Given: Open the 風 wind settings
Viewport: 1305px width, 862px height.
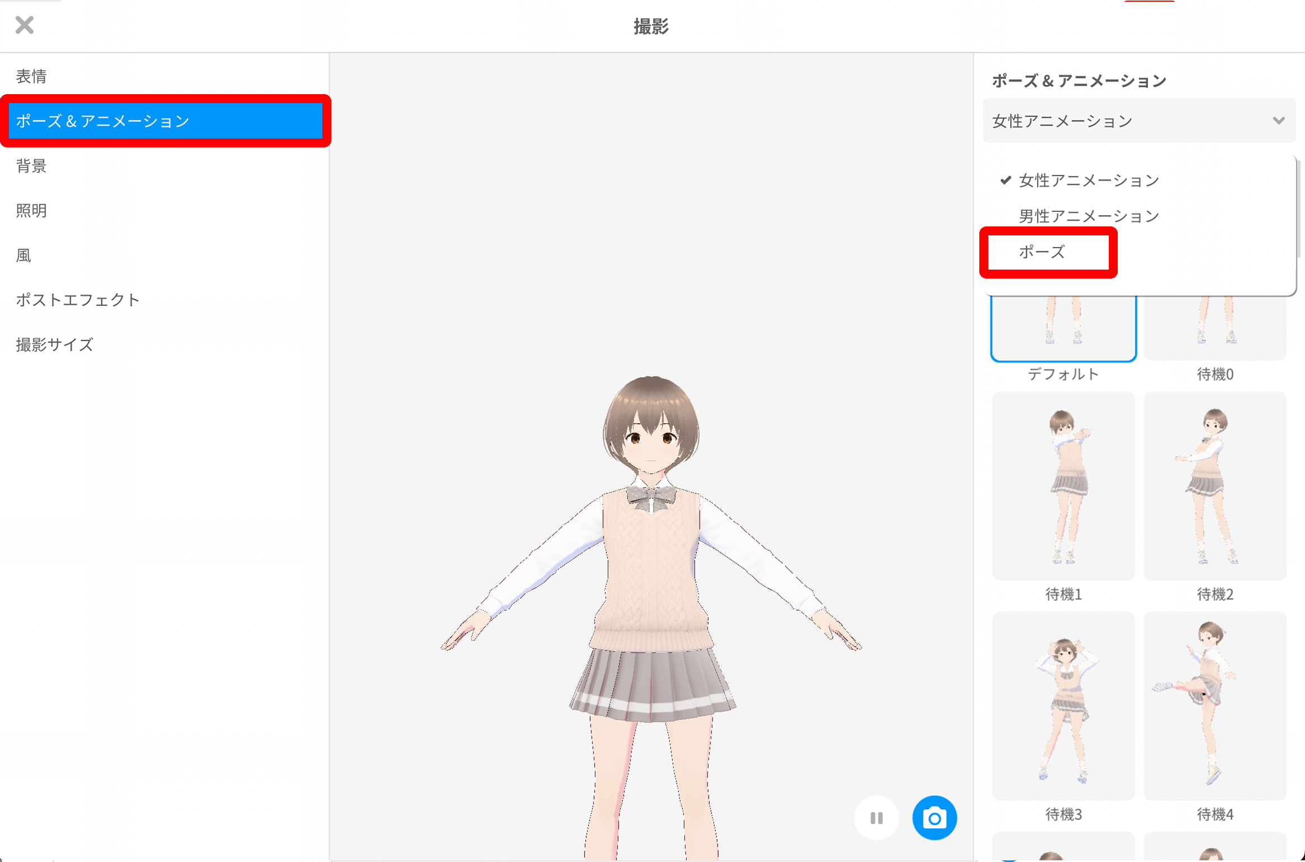Looking at the screenshot, I should [x=24, y=256].
